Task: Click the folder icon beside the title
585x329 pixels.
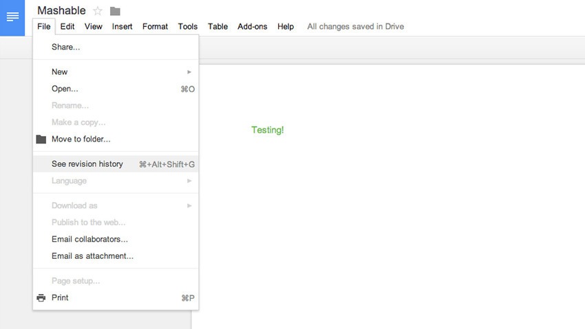Action: tap(115, 11)
